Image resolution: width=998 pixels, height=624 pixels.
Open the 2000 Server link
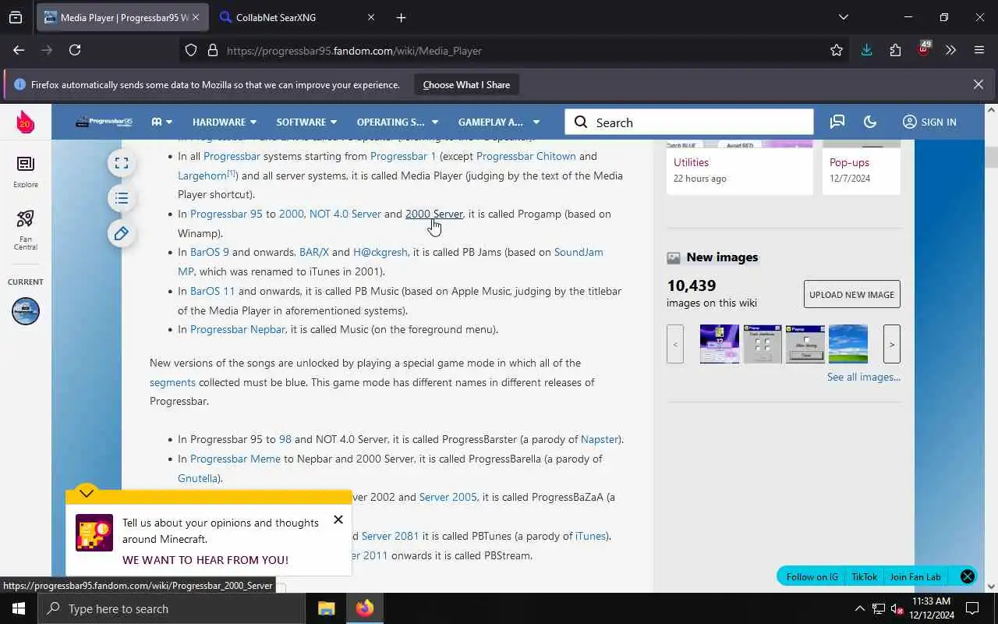click(x=434, y=214)
